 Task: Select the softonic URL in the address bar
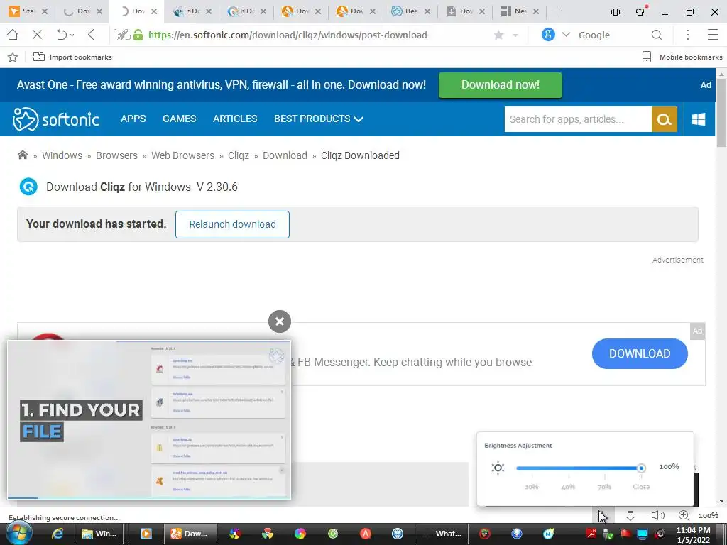pyautogui.click(x=288, y=35)
